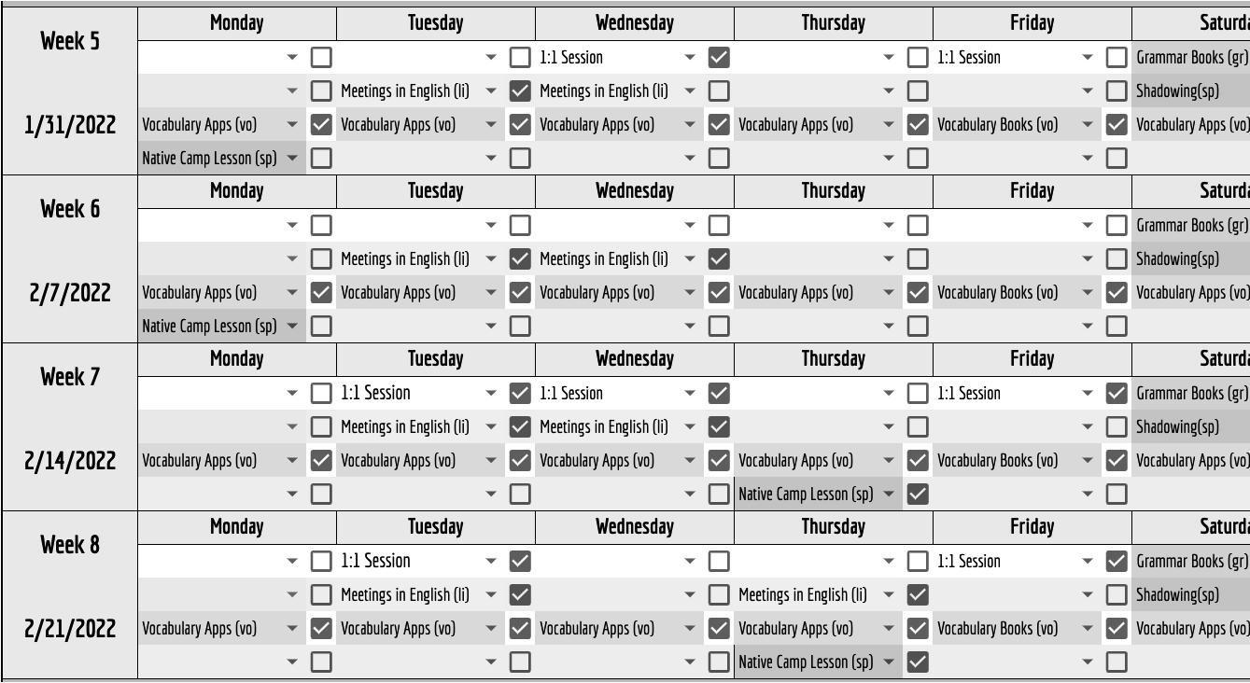Open Week 8 Friday Vocabulary Books dropdown arrow
The image size is (1250, 683).
pos(1088,628)
